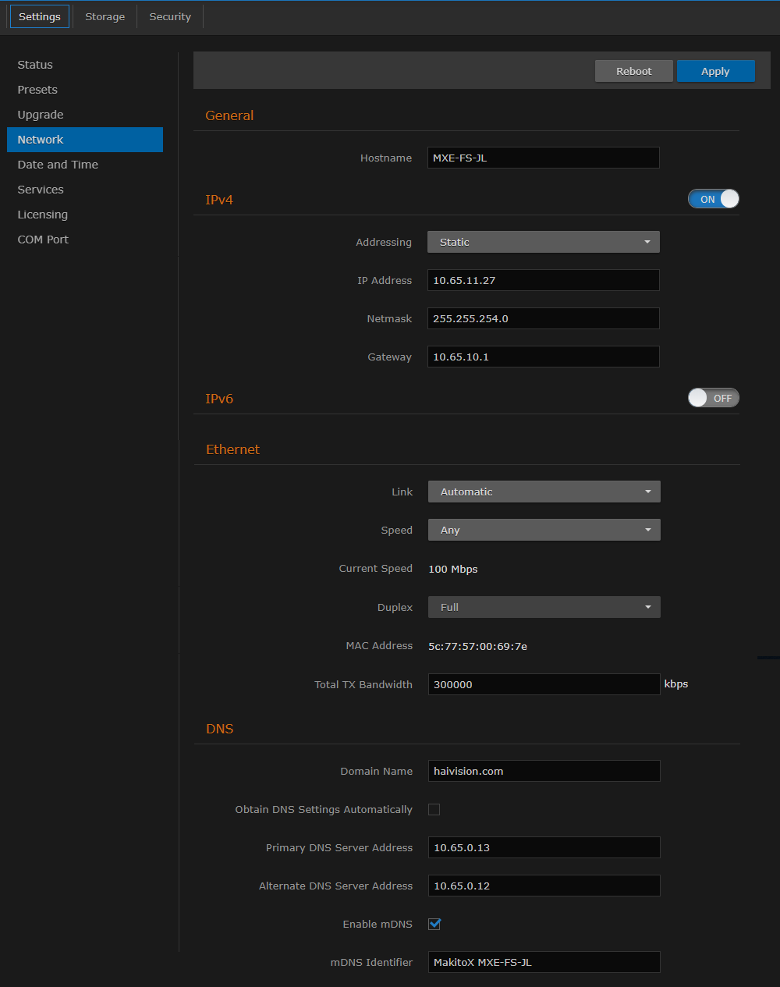
Task: Switch to the Security tab
Action: [169, 16]
